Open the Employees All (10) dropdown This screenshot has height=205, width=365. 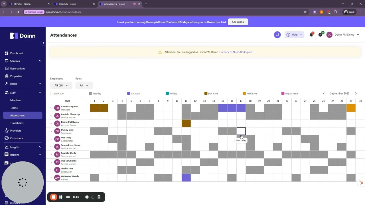point(61,85)
